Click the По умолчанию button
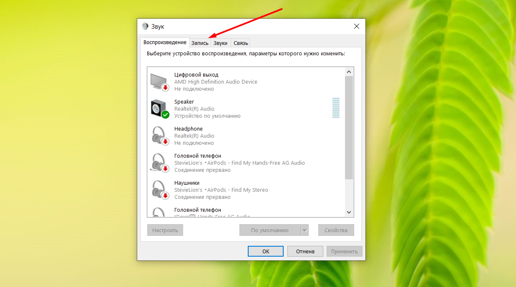Screen dimensions: 516x287 (x=270, y=230)
